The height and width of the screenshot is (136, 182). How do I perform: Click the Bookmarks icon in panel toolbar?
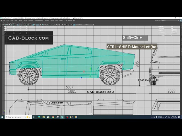9,25
